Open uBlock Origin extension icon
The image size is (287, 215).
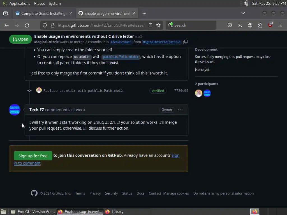click(x=270, y=25)
